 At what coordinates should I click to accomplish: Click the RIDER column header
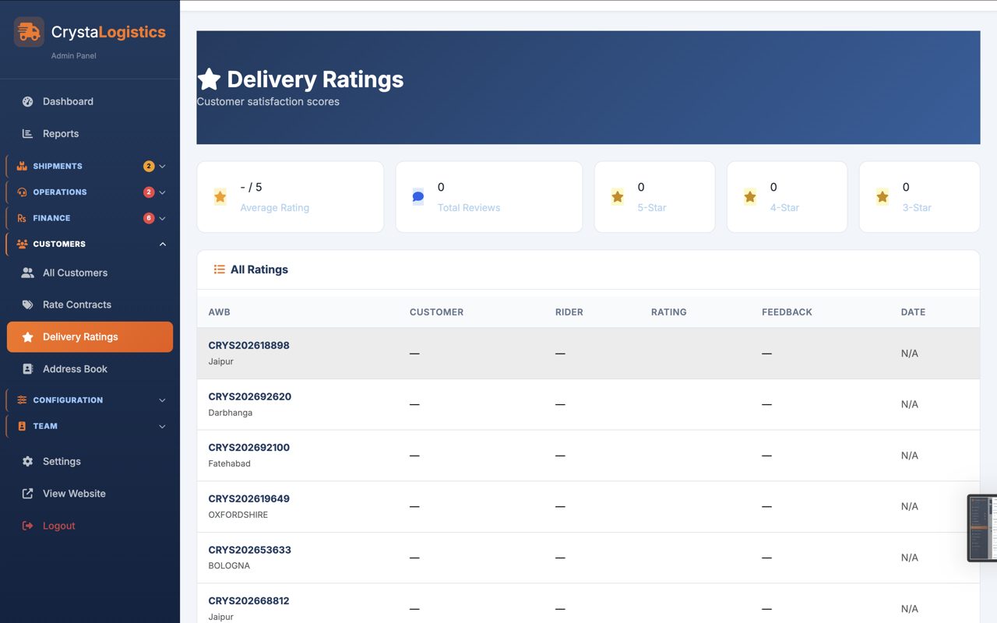[x=569, y=312]
